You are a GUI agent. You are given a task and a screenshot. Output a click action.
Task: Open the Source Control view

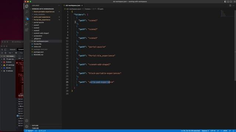tap(27, 18)
